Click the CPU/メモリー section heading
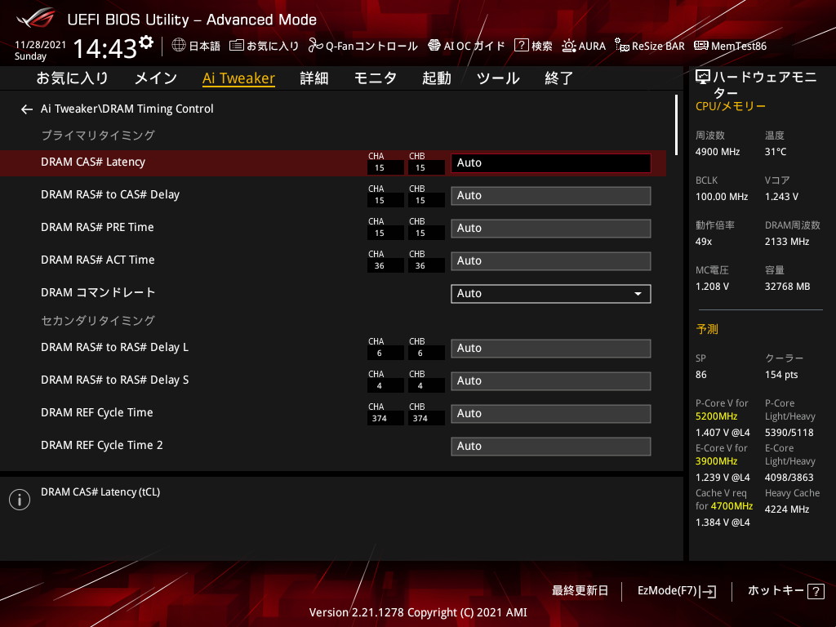This screenshot has height=627, width=836. 731,107
